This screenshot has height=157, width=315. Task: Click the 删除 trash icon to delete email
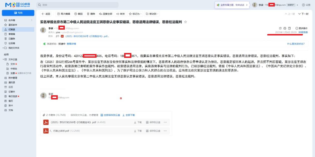point(88,14)
